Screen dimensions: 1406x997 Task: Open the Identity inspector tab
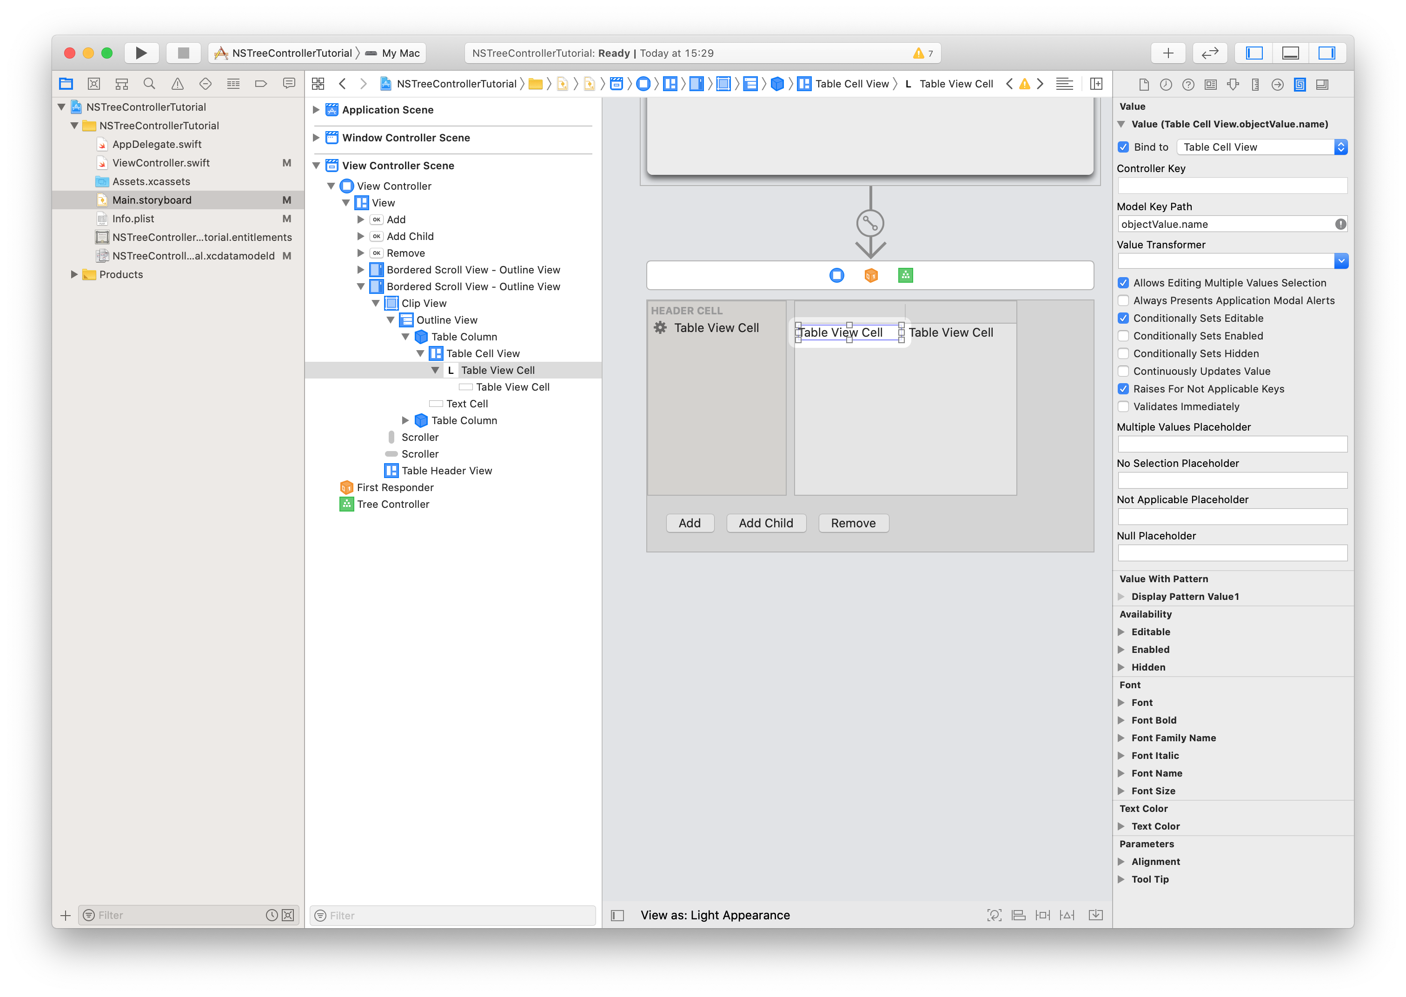[x=1210, y=84]
